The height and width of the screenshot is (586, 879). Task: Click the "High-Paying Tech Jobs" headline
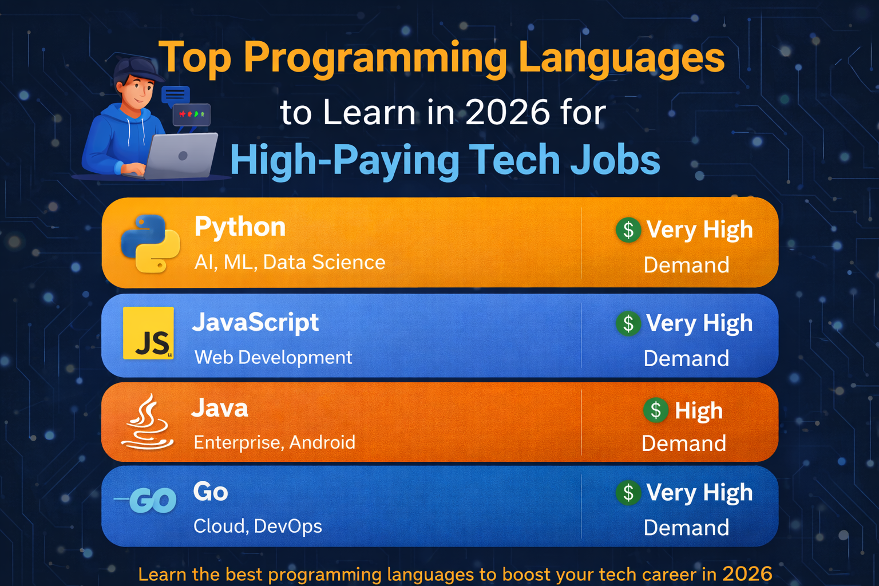click(445, 160)
